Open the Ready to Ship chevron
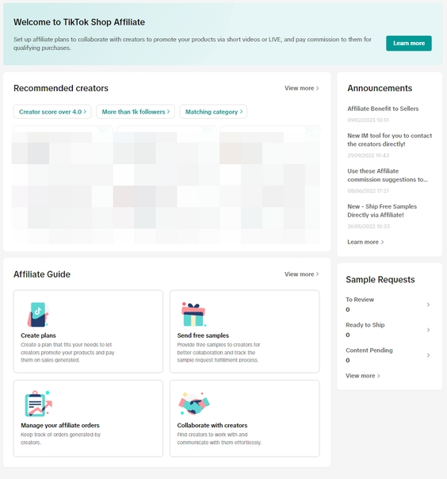 [428, 330]
